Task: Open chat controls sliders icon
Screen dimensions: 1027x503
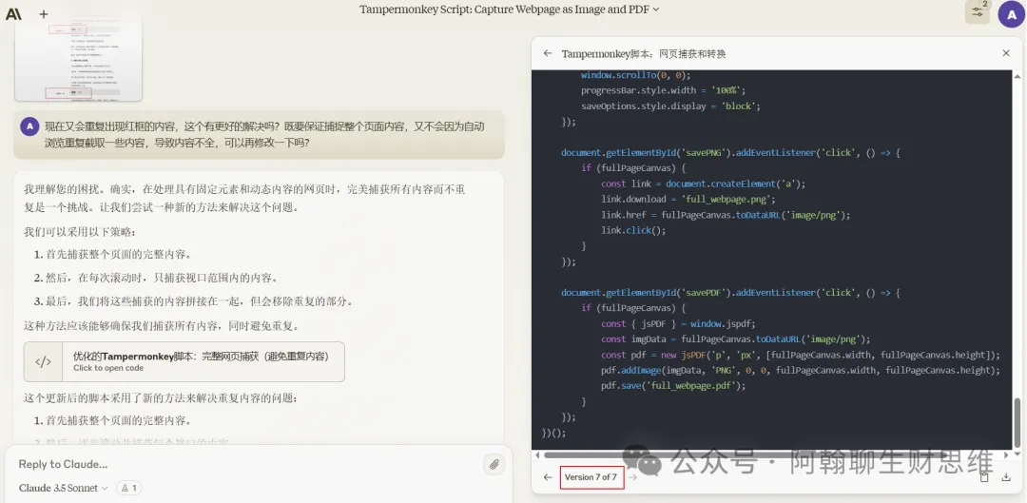Action: click(978, 11)
